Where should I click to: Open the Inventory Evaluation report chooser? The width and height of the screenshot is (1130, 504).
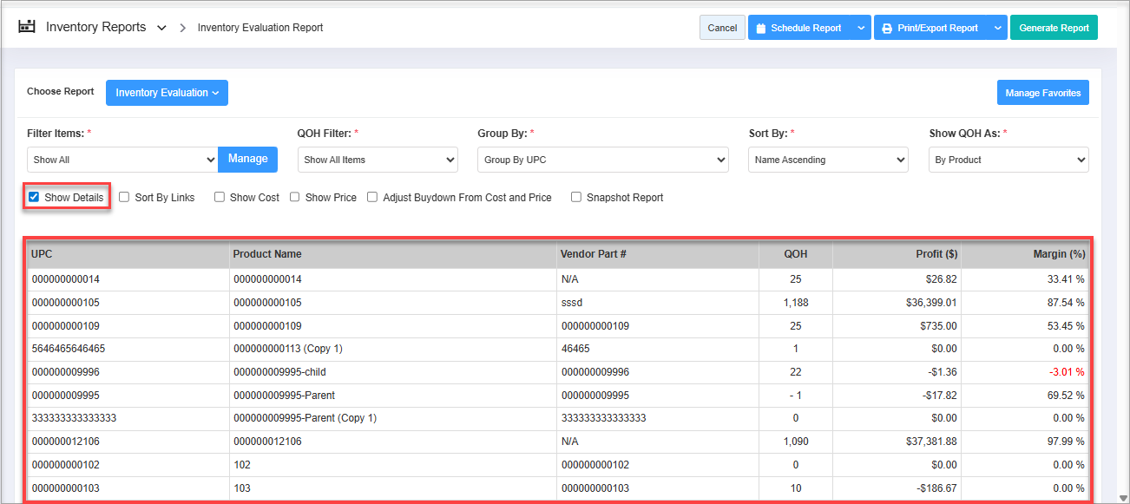point(167,93)
